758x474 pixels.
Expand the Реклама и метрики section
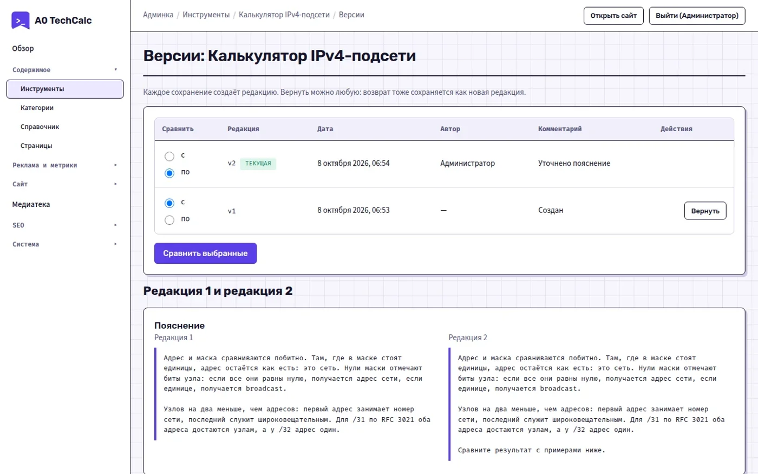point(65,165)
